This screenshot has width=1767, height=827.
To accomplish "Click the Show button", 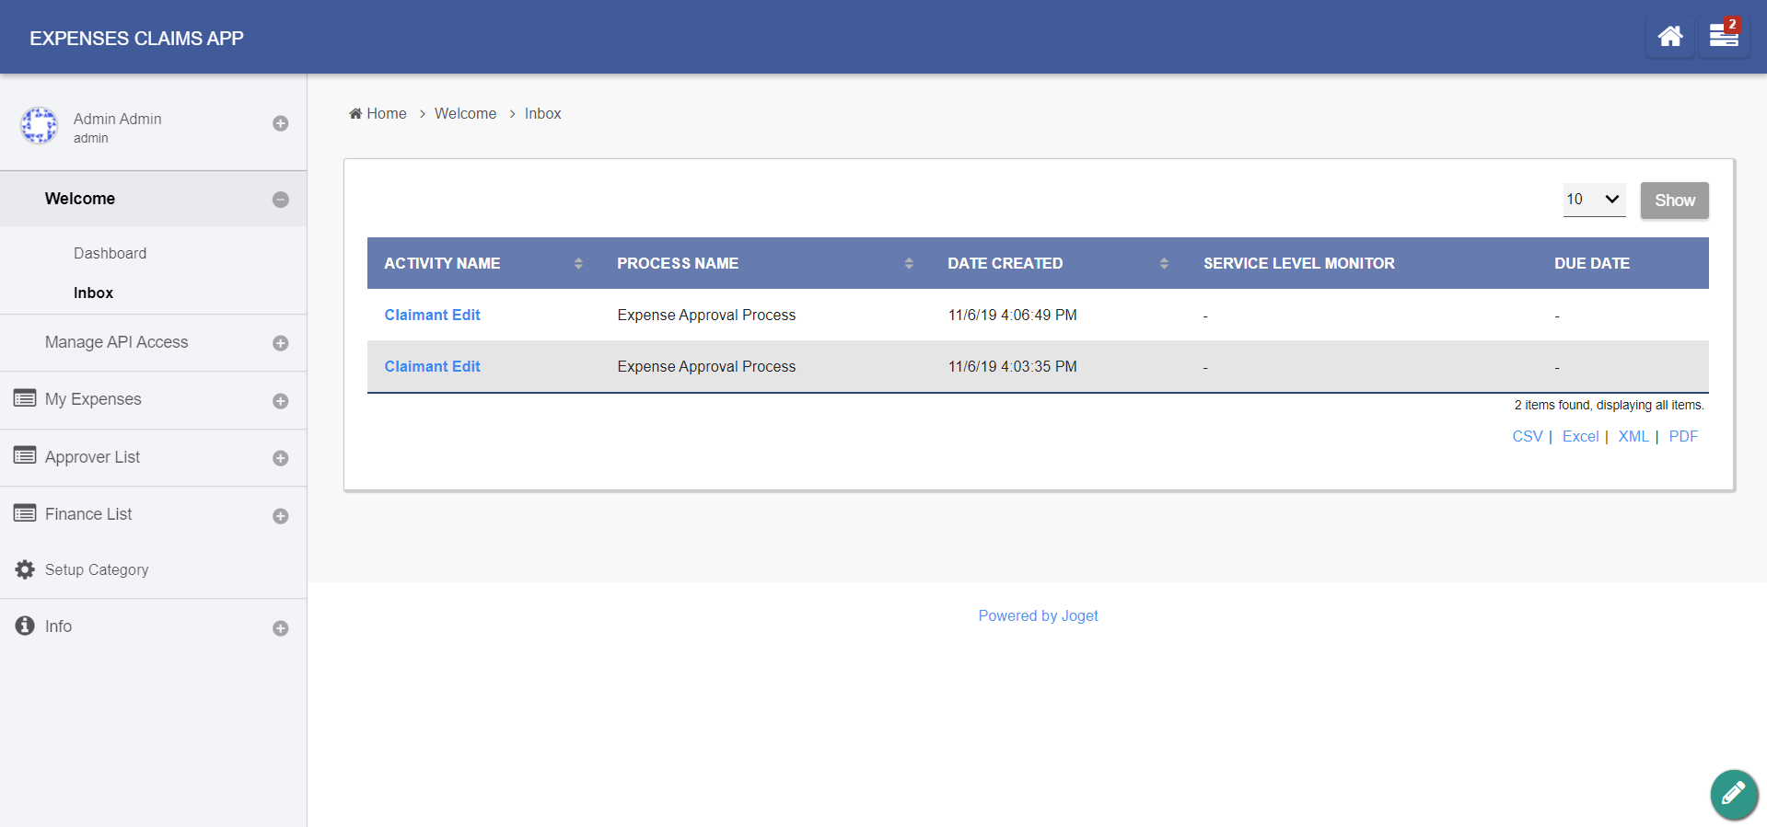I will point(1674,201).
